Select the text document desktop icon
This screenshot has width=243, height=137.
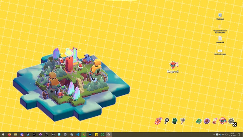[x=220, y=40]
